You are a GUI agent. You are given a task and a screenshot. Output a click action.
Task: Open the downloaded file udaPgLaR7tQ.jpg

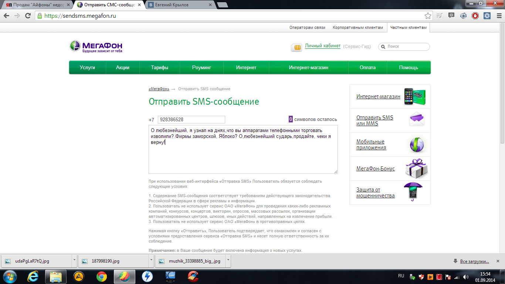click(37, 261)
